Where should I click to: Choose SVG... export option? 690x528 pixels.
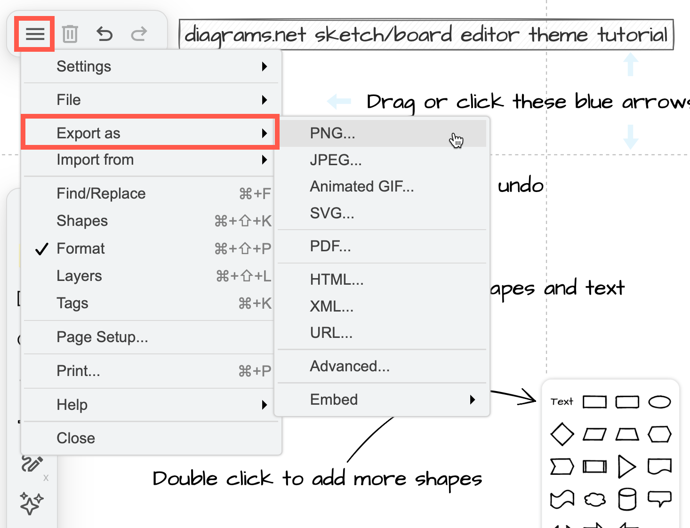point(382,213)
